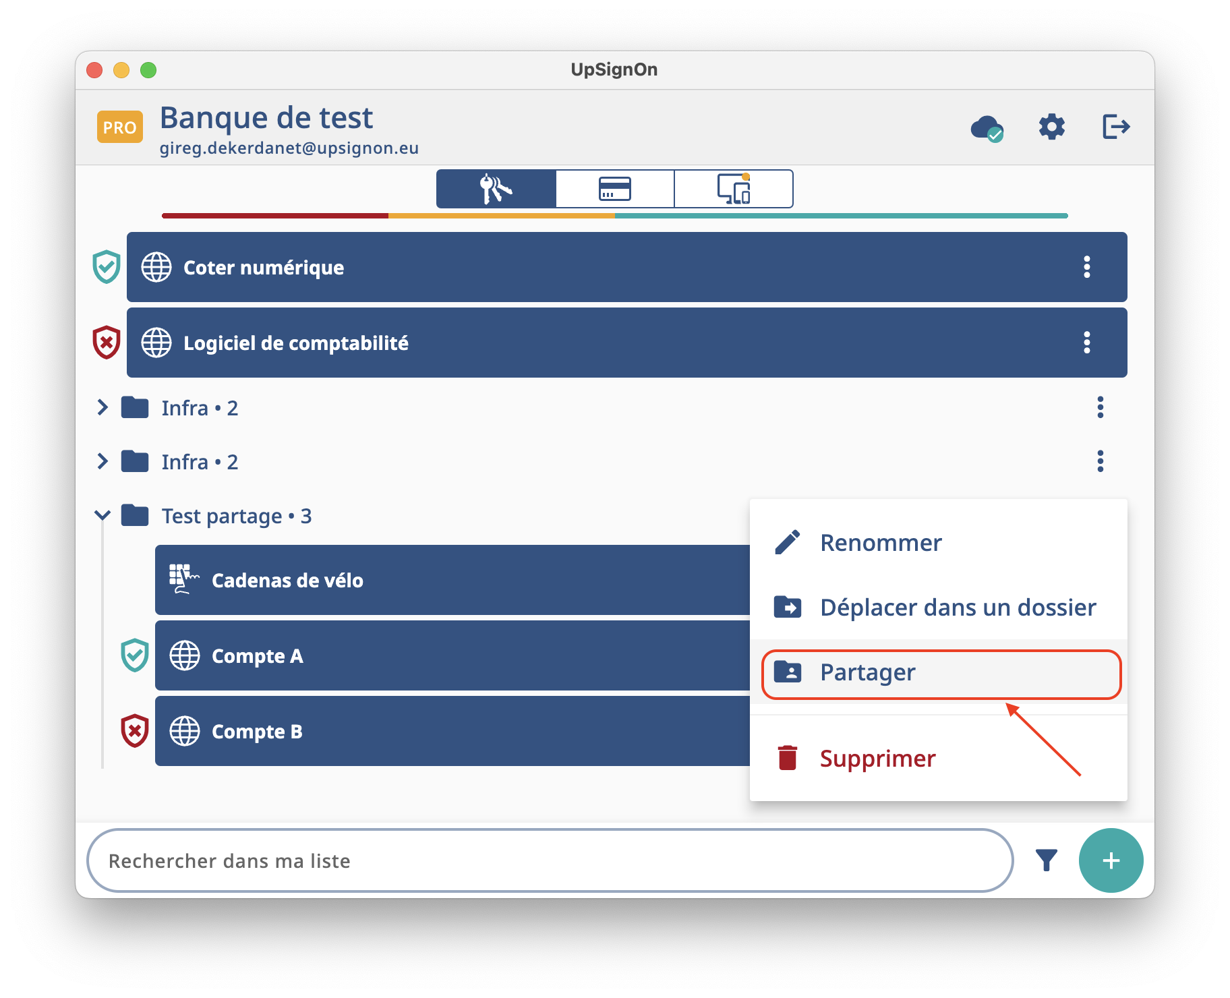Open the Cadenas de vélo entry
This screenshot has height=998, width=1230.
[x=452, y=580]
